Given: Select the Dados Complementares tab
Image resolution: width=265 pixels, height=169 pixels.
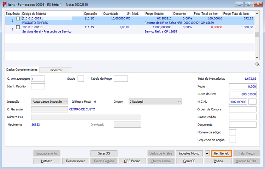Looking at the screenshot, I should [22, 70].
